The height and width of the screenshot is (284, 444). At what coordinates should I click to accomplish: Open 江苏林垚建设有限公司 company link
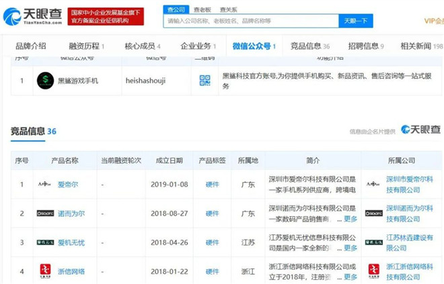coord(410,243)
